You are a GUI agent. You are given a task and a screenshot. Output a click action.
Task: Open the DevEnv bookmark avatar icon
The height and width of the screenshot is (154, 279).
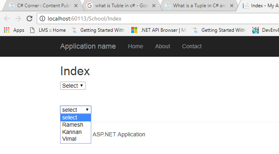[256, 30]
